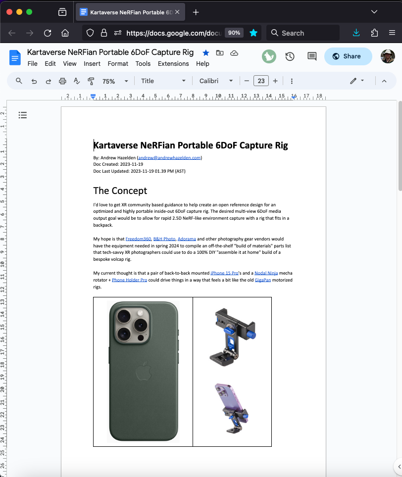402x477 pixels.
Task: Open browser downloads panel
Action: pyautogui.click(x=356, y=33)
